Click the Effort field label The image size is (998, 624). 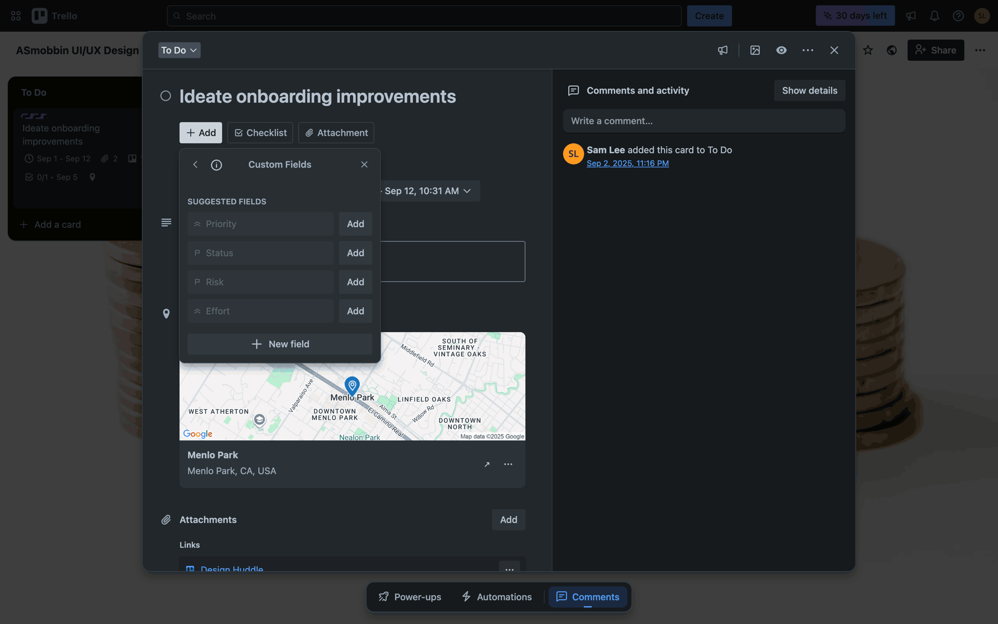tap(260, 311)
